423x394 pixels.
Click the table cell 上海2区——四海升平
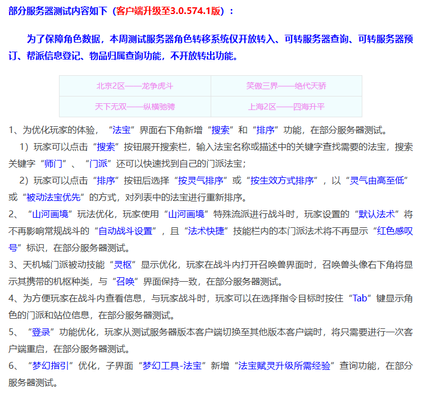pyautogui.click(x=286, y=107)
